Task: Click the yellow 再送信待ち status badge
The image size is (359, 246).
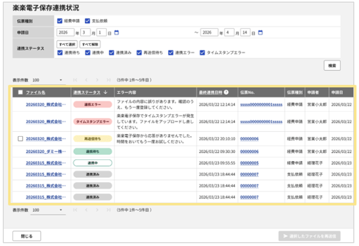Action: pyautogui.click(x=92, y=139)
